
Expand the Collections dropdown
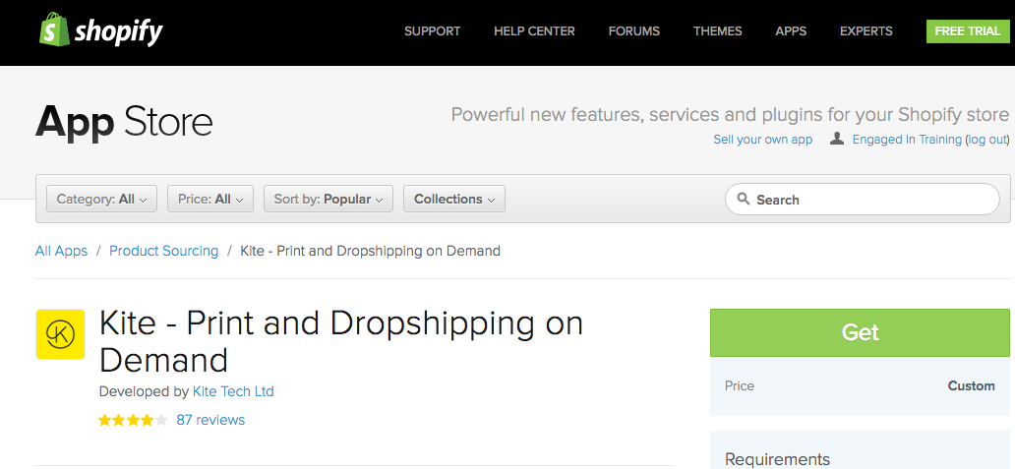[454, 199]
